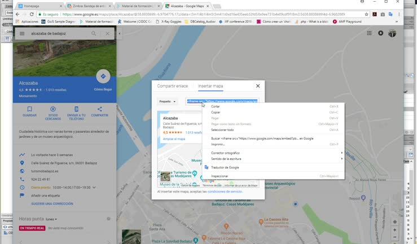This screenshot has width=417, height=244.
Task: Click phone number 924 22 49 81
Action: click(41, 180)
